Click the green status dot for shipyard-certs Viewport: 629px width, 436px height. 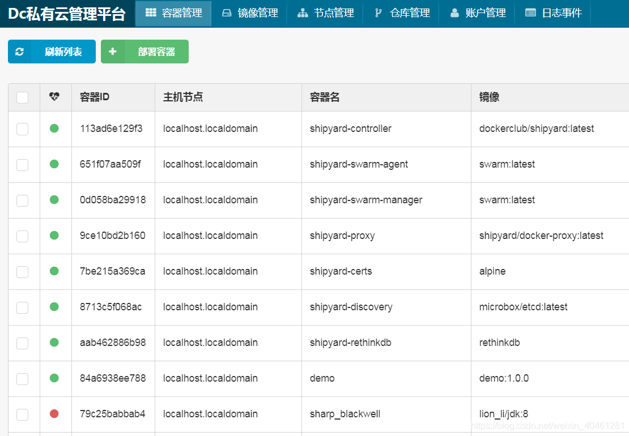[x=54, y=271]
